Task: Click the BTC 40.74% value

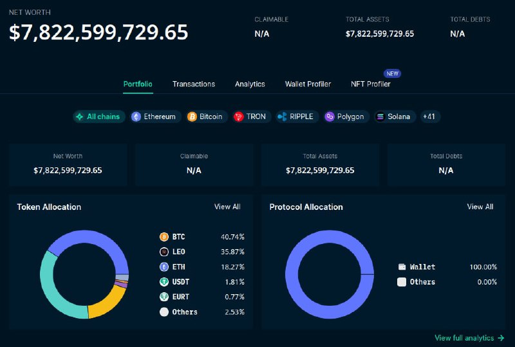Action: (232, 237)
